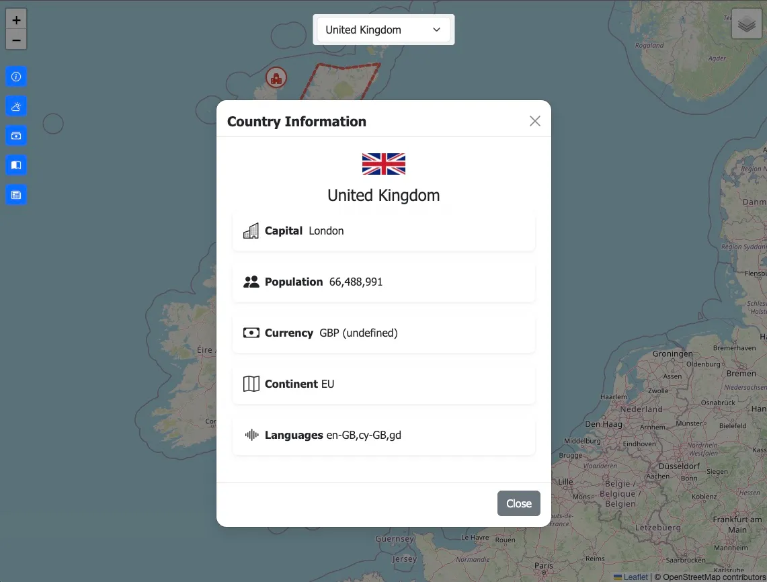Click the Population people icon
767x582 pixels.
251,282
